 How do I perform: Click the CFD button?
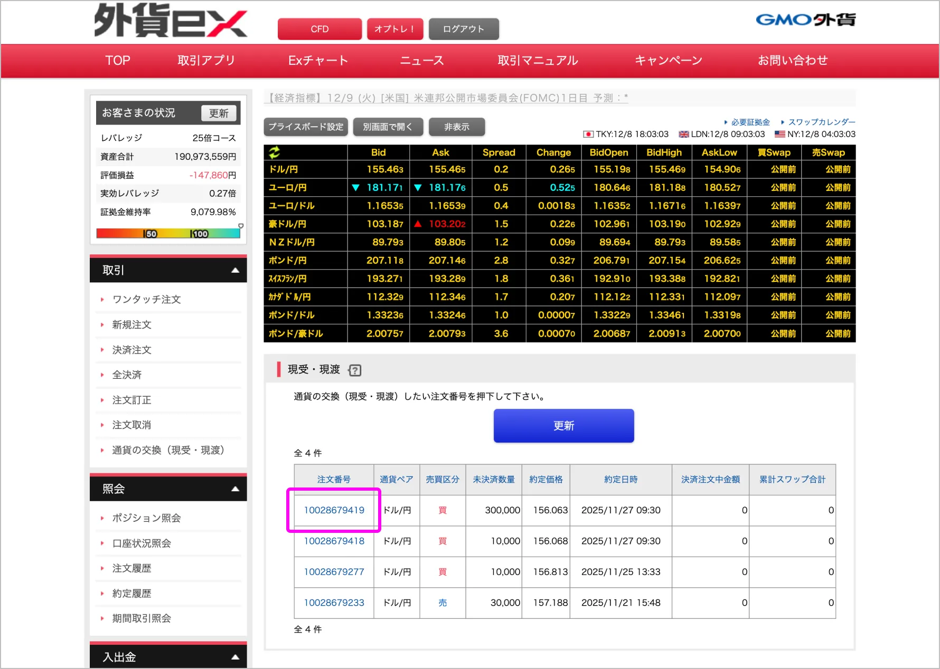[x=319, y=29]
